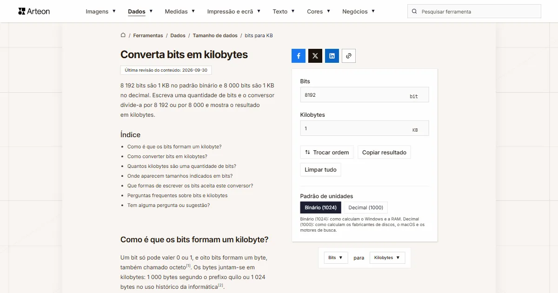
Task: Jump to 'Quantos kilobytes são uma quantidade de bits?'
Action: click(x=182, y=166)
